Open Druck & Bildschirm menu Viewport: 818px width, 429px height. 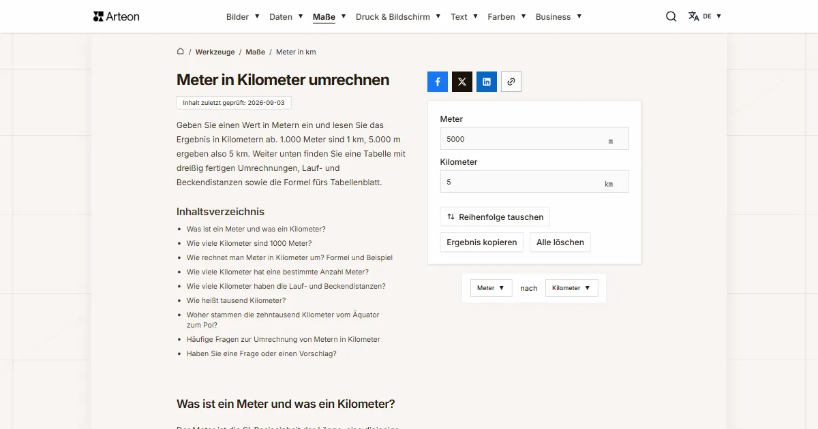[398, 16]
